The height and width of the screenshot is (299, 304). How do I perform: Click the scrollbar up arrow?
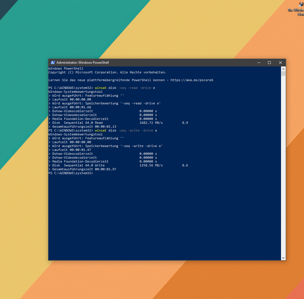click(x=283, y=69)
